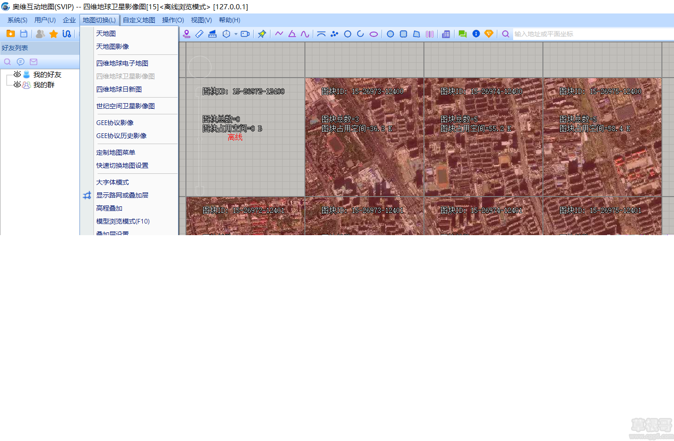This screenshot has height=441, width=674.
Task: Open the grey friends icon in toolbar
Action: [x=40, y=34]
